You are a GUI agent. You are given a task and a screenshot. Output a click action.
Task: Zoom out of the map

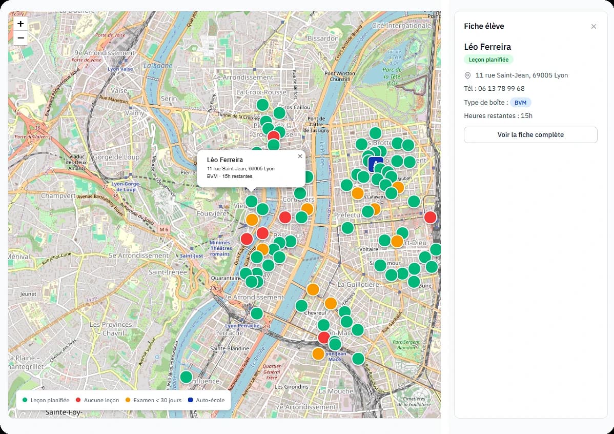pyautogui.click(x=21, y=38)
